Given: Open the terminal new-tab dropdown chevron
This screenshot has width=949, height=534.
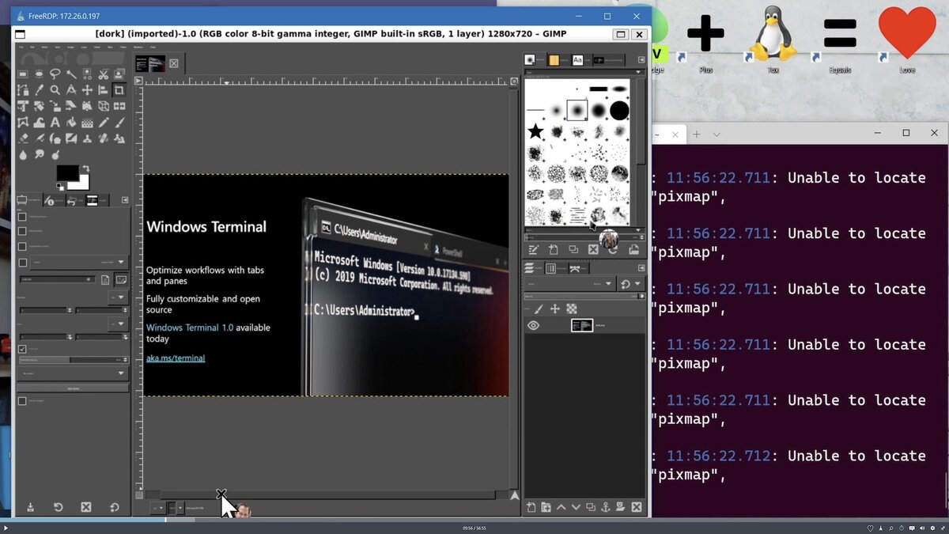Looking at the screenshot, I should 716,134.
